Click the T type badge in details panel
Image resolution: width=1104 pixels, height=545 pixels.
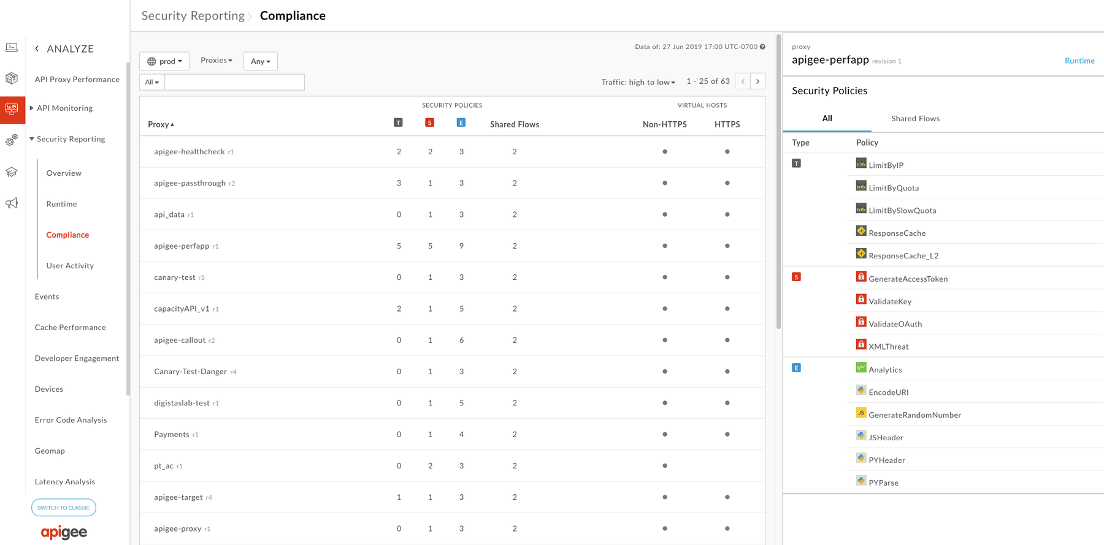[x=796, y=163]
